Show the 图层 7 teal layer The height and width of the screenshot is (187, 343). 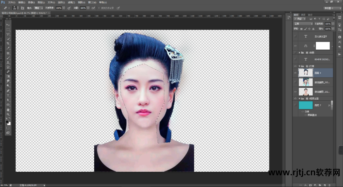[x=295, y=105]
